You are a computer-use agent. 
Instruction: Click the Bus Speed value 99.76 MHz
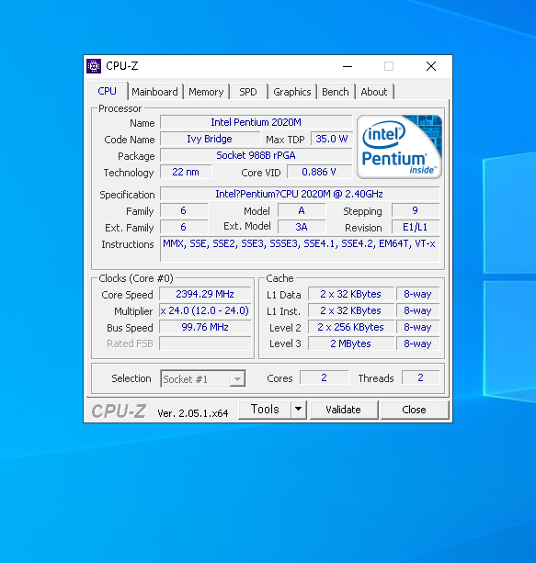tap(205, 327)
